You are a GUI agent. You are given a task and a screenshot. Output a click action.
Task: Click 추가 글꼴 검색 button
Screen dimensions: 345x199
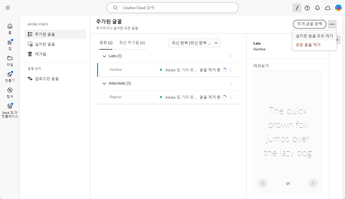310,24
